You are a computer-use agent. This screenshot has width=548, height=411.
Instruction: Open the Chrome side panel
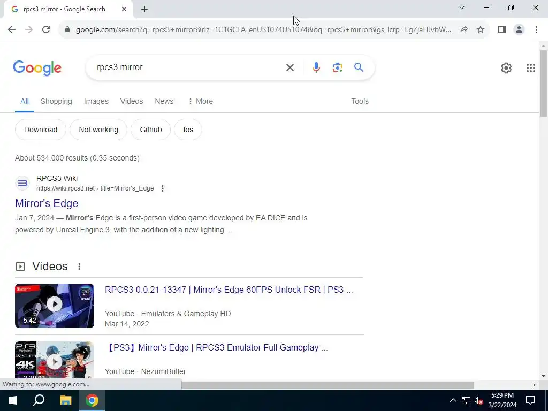click(502, 30)
